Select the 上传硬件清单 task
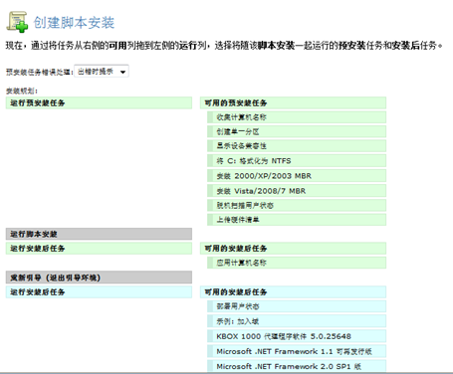453x374 pixels. (x=297, y=220)
